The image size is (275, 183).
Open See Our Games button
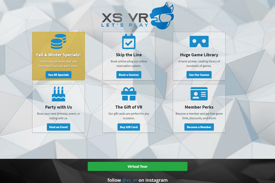(x=199, y=75)
